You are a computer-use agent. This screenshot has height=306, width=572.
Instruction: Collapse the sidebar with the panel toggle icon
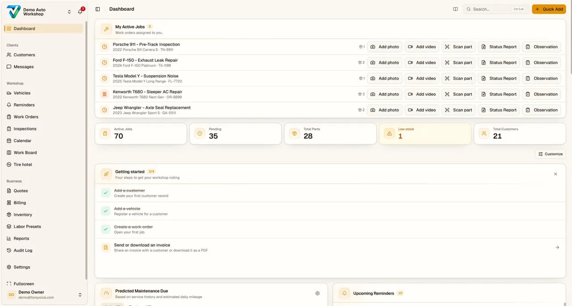tap(98, 9)
